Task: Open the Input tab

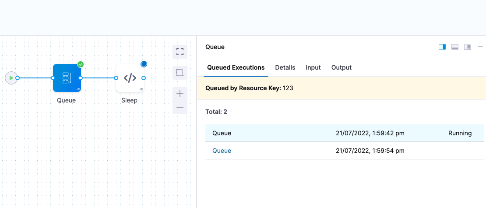Action: click(313, 67)
